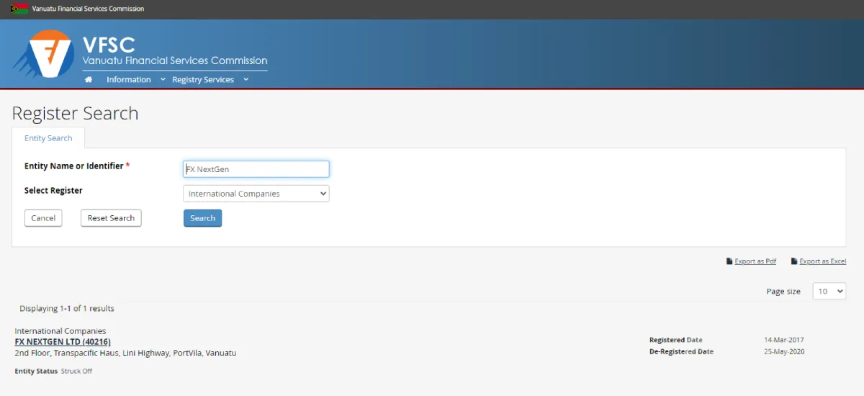Click the Cancel button

[x=43, y=218]
